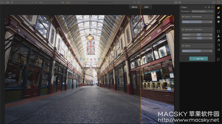Select the clone stamp tool
Image resolution: width=222 pixels, height=124 pixels.
(x=219, y=36)
